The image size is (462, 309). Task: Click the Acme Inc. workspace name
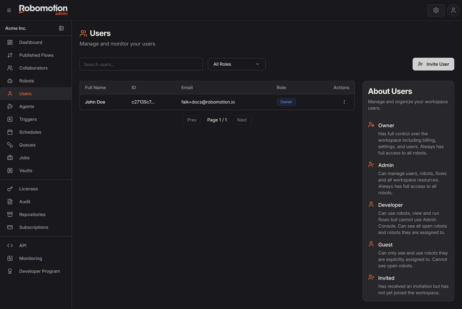point(16,28)
